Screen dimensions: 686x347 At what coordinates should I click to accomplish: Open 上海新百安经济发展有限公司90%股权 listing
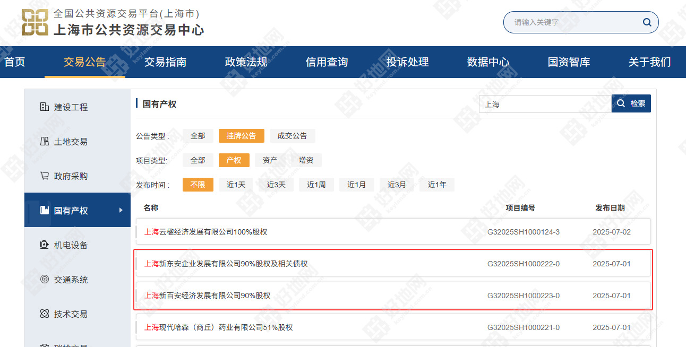[x=208, y=296]
